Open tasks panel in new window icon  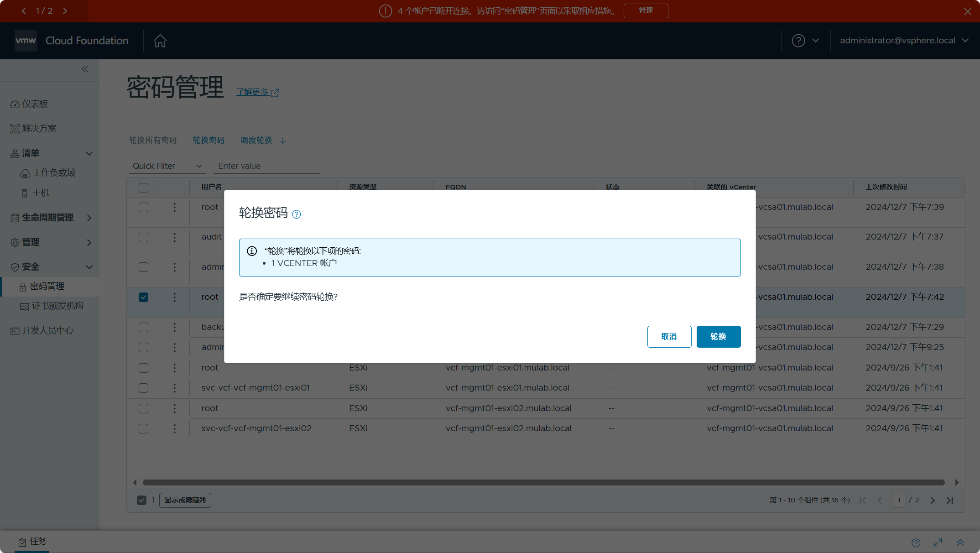point(938,543)
